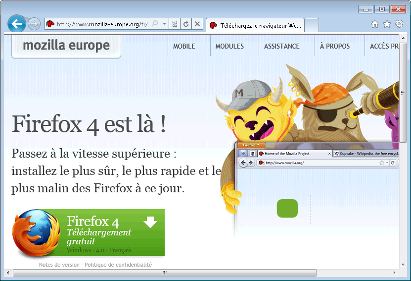Click the Firefox 4 est là ! heading
Viewport: 411px width, 281px height.
pos(89,124)
